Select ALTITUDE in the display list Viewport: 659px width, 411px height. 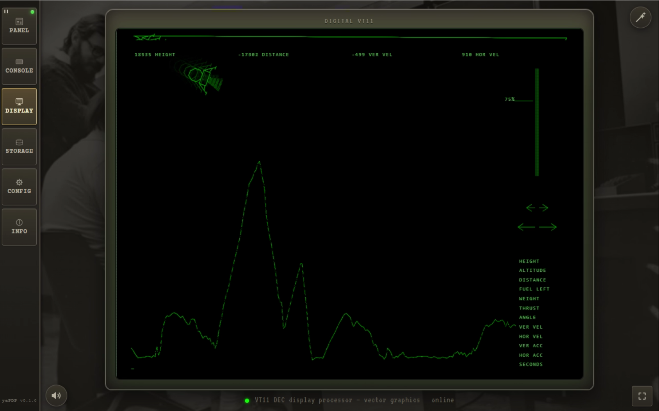(533, 270)
